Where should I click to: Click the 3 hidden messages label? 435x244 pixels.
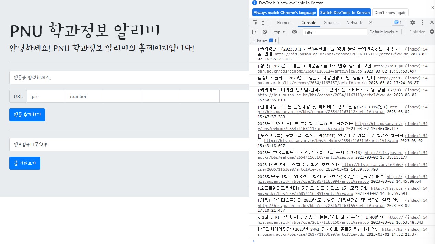point(417,32)
